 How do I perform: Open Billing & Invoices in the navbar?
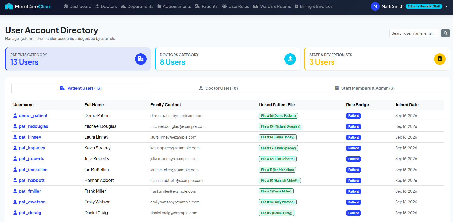[314, 6]
